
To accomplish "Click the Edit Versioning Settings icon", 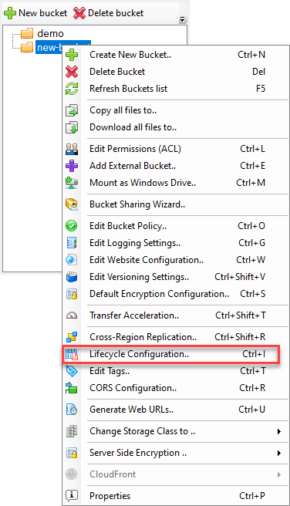I will coord(72,277).
